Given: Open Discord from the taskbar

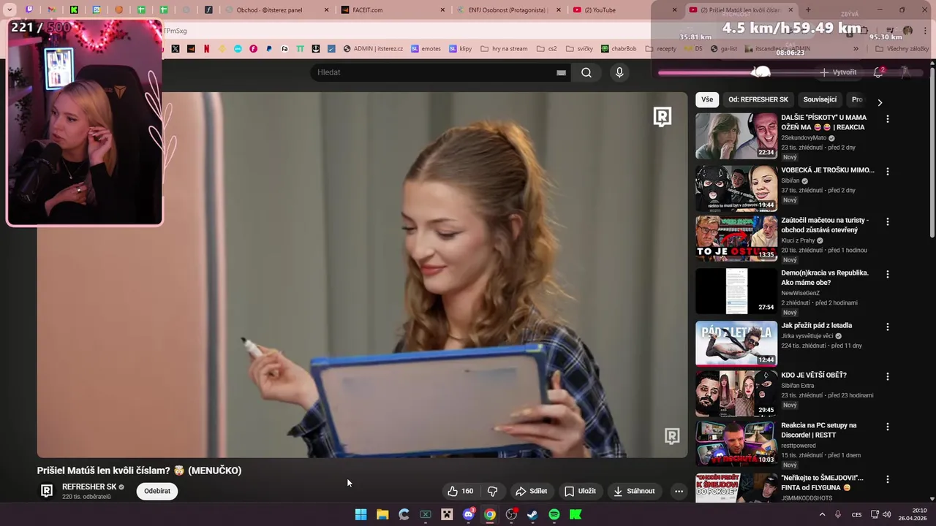Looking at the screenshot, I should point(469,514).
